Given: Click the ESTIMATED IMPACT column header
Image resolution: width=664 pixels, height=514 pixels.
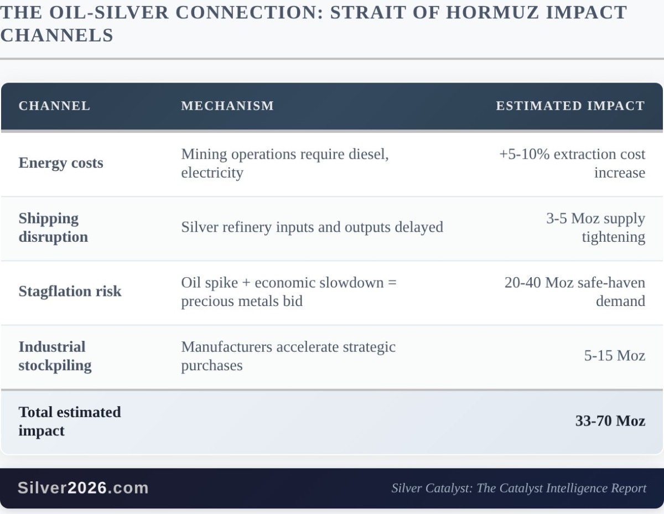Looking at the screenshot, I should click(x=570, y=106).
